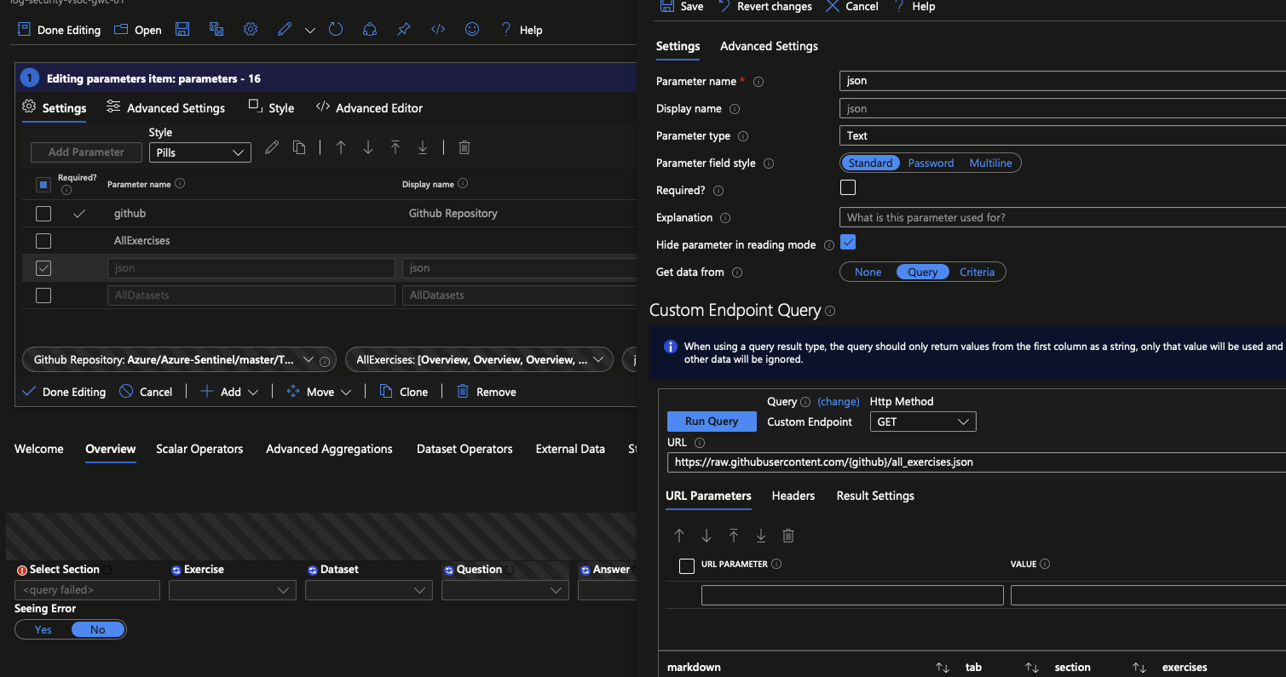Pin the workbook using the pin icon
The image size is (1286, 677).
403,29
